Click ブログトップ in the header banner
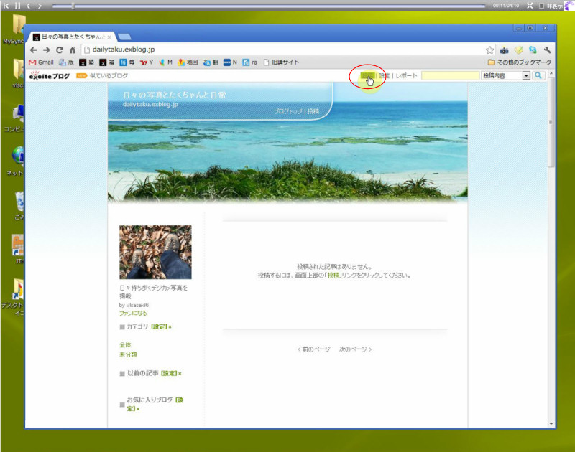This screenshot has width=575, height=452. click(x=288, y=111)
